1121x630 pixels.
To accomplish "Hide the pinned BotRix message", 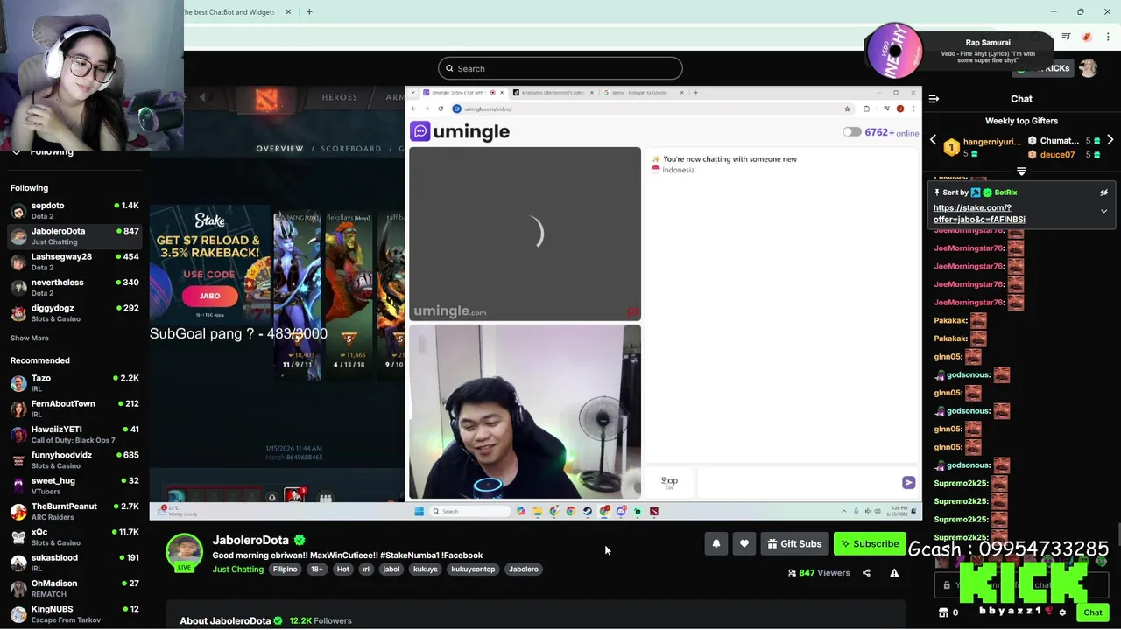I will pyautogui.click(x=1103, y=192).
